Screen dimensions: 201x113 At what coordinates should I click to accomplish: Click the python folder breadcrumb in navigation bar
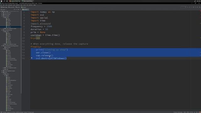click(18, 7)
